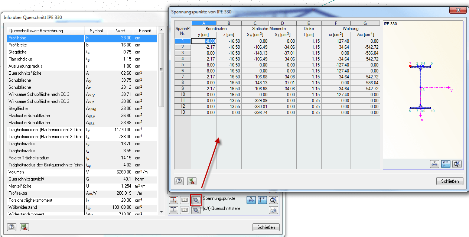Close the Spannungspunkte dialog with Schließen
Image resolution: width=469 pixels, height=237 pixels.
[450, 181]
